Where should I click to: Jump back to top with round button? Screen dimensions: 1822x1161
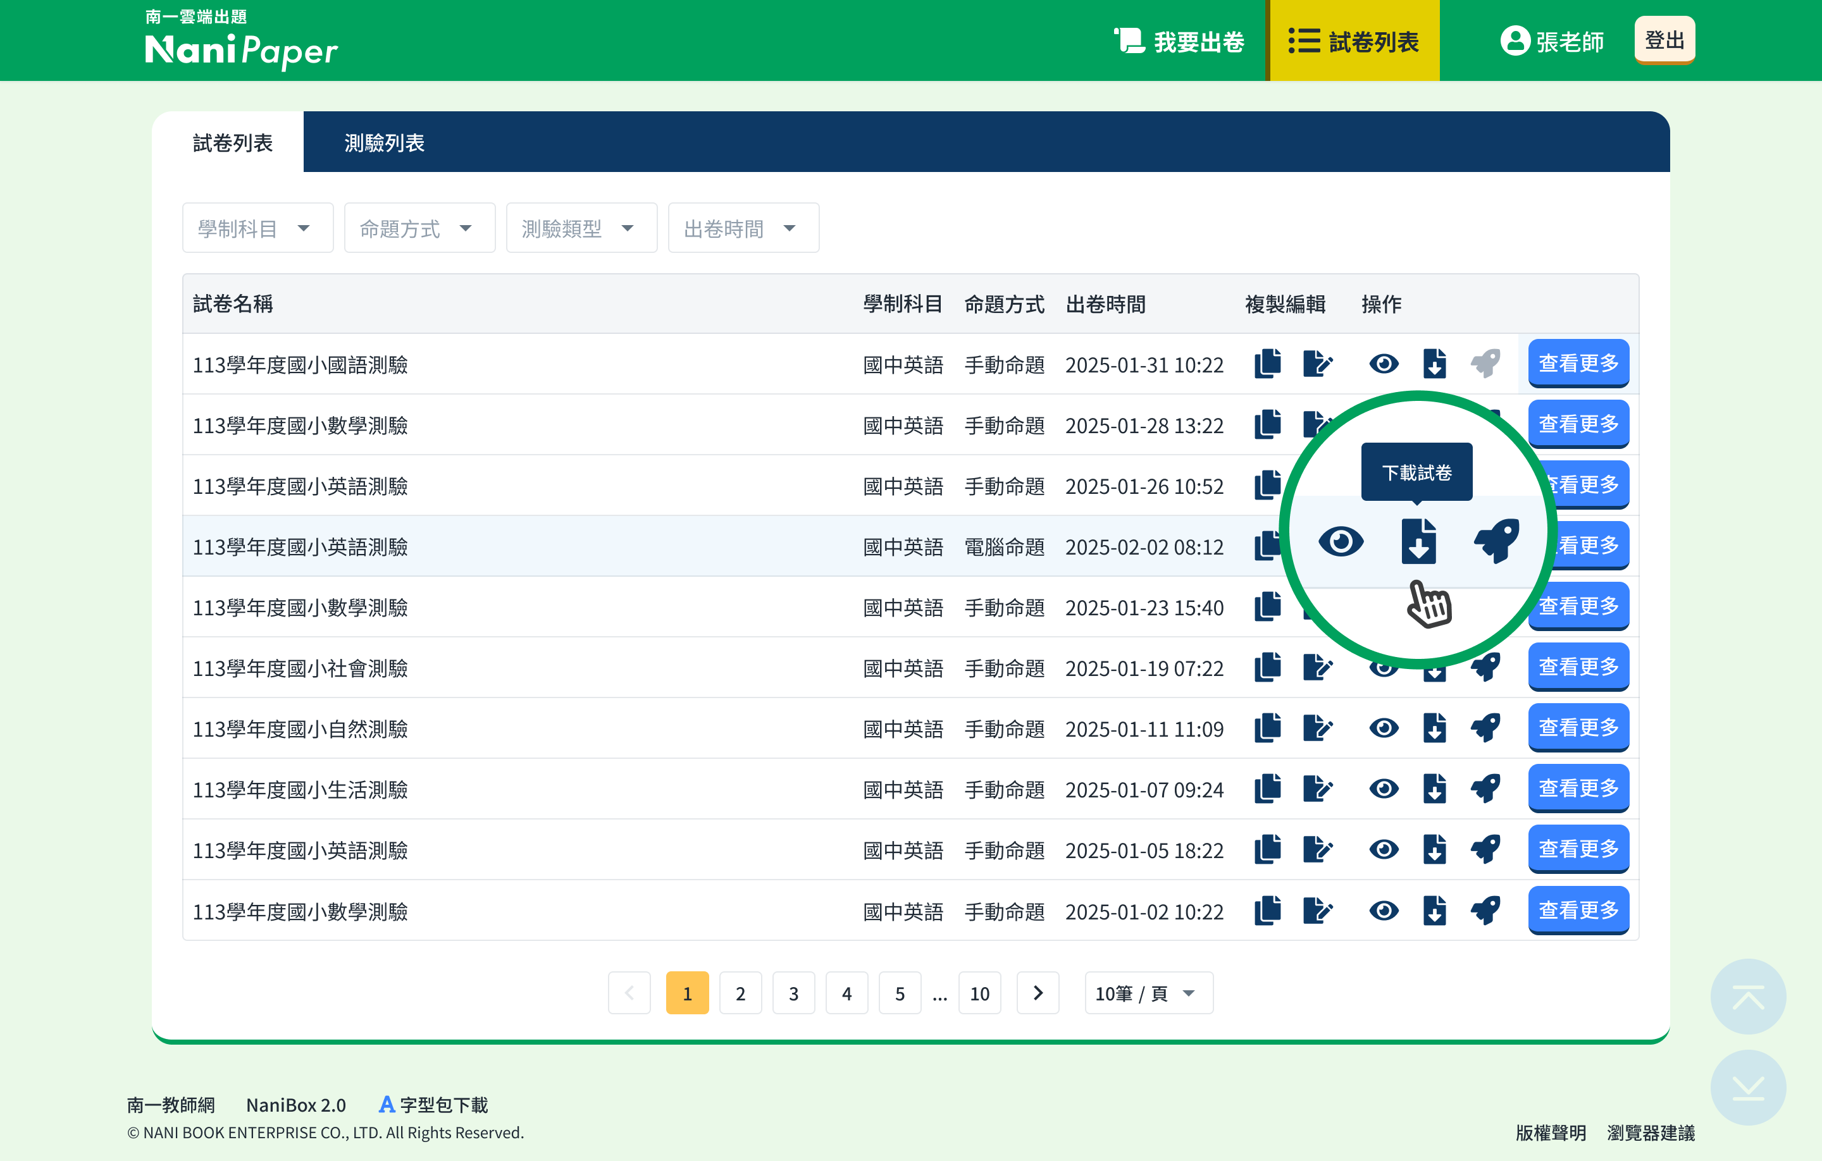1748,997
